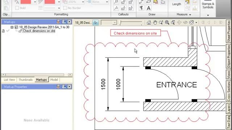Float the Markups panel window

pyautogui.click(x=64, y=22)
